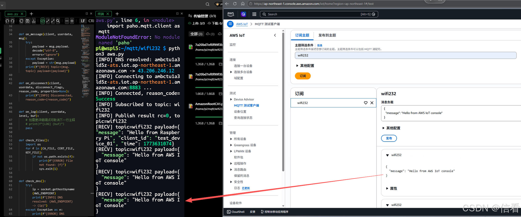Maximize the terminal pane with fullscreen icon

tap(177, 14)
